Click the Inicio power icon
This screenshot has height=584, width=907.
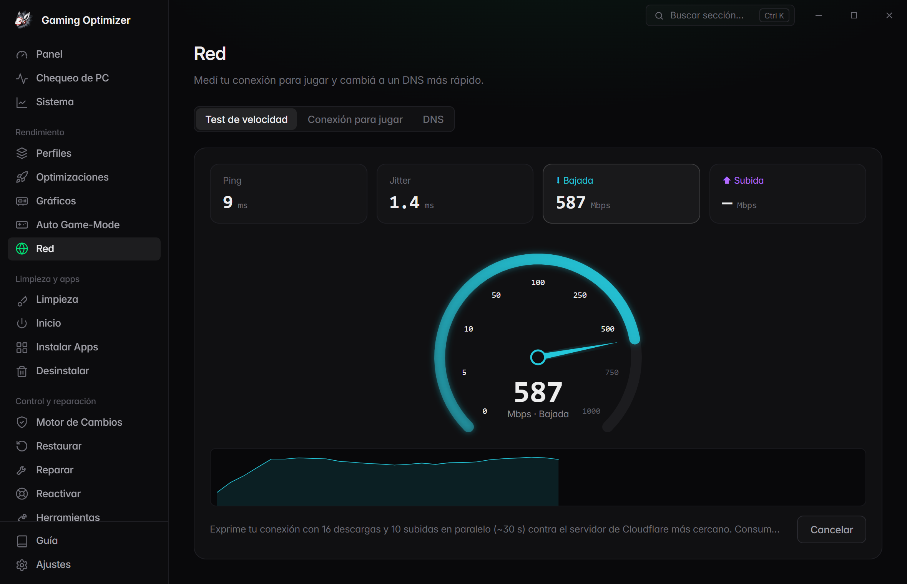[x=22, y=323]
